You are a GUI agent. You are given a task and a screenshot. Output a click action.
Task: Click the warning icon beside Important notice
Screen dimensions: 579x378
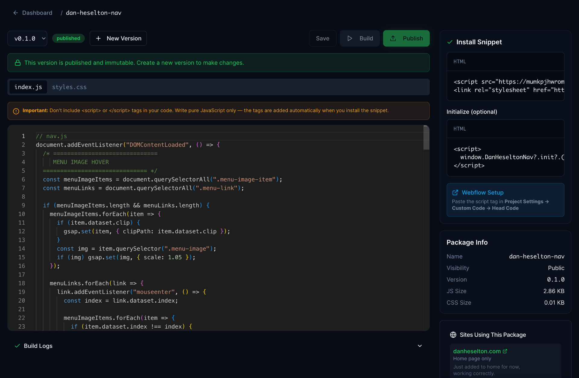[x=16, y=111]
